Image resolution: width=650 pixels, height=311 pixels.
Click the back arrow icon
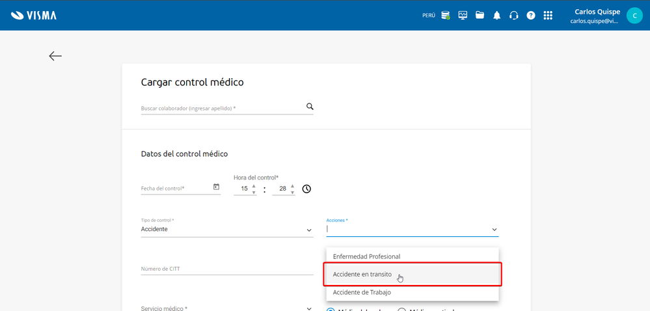tap(55, 56)
